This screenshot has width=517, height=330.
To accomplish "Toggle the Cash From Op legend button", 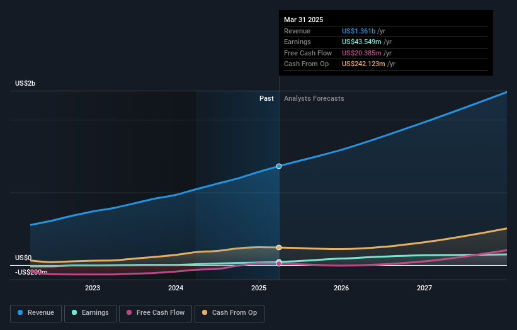I will [x=229, y=313].
